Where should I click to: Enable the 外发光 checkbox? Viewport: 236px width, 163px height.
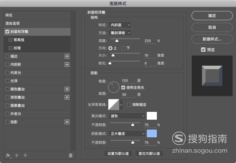[x=7, y=114]
